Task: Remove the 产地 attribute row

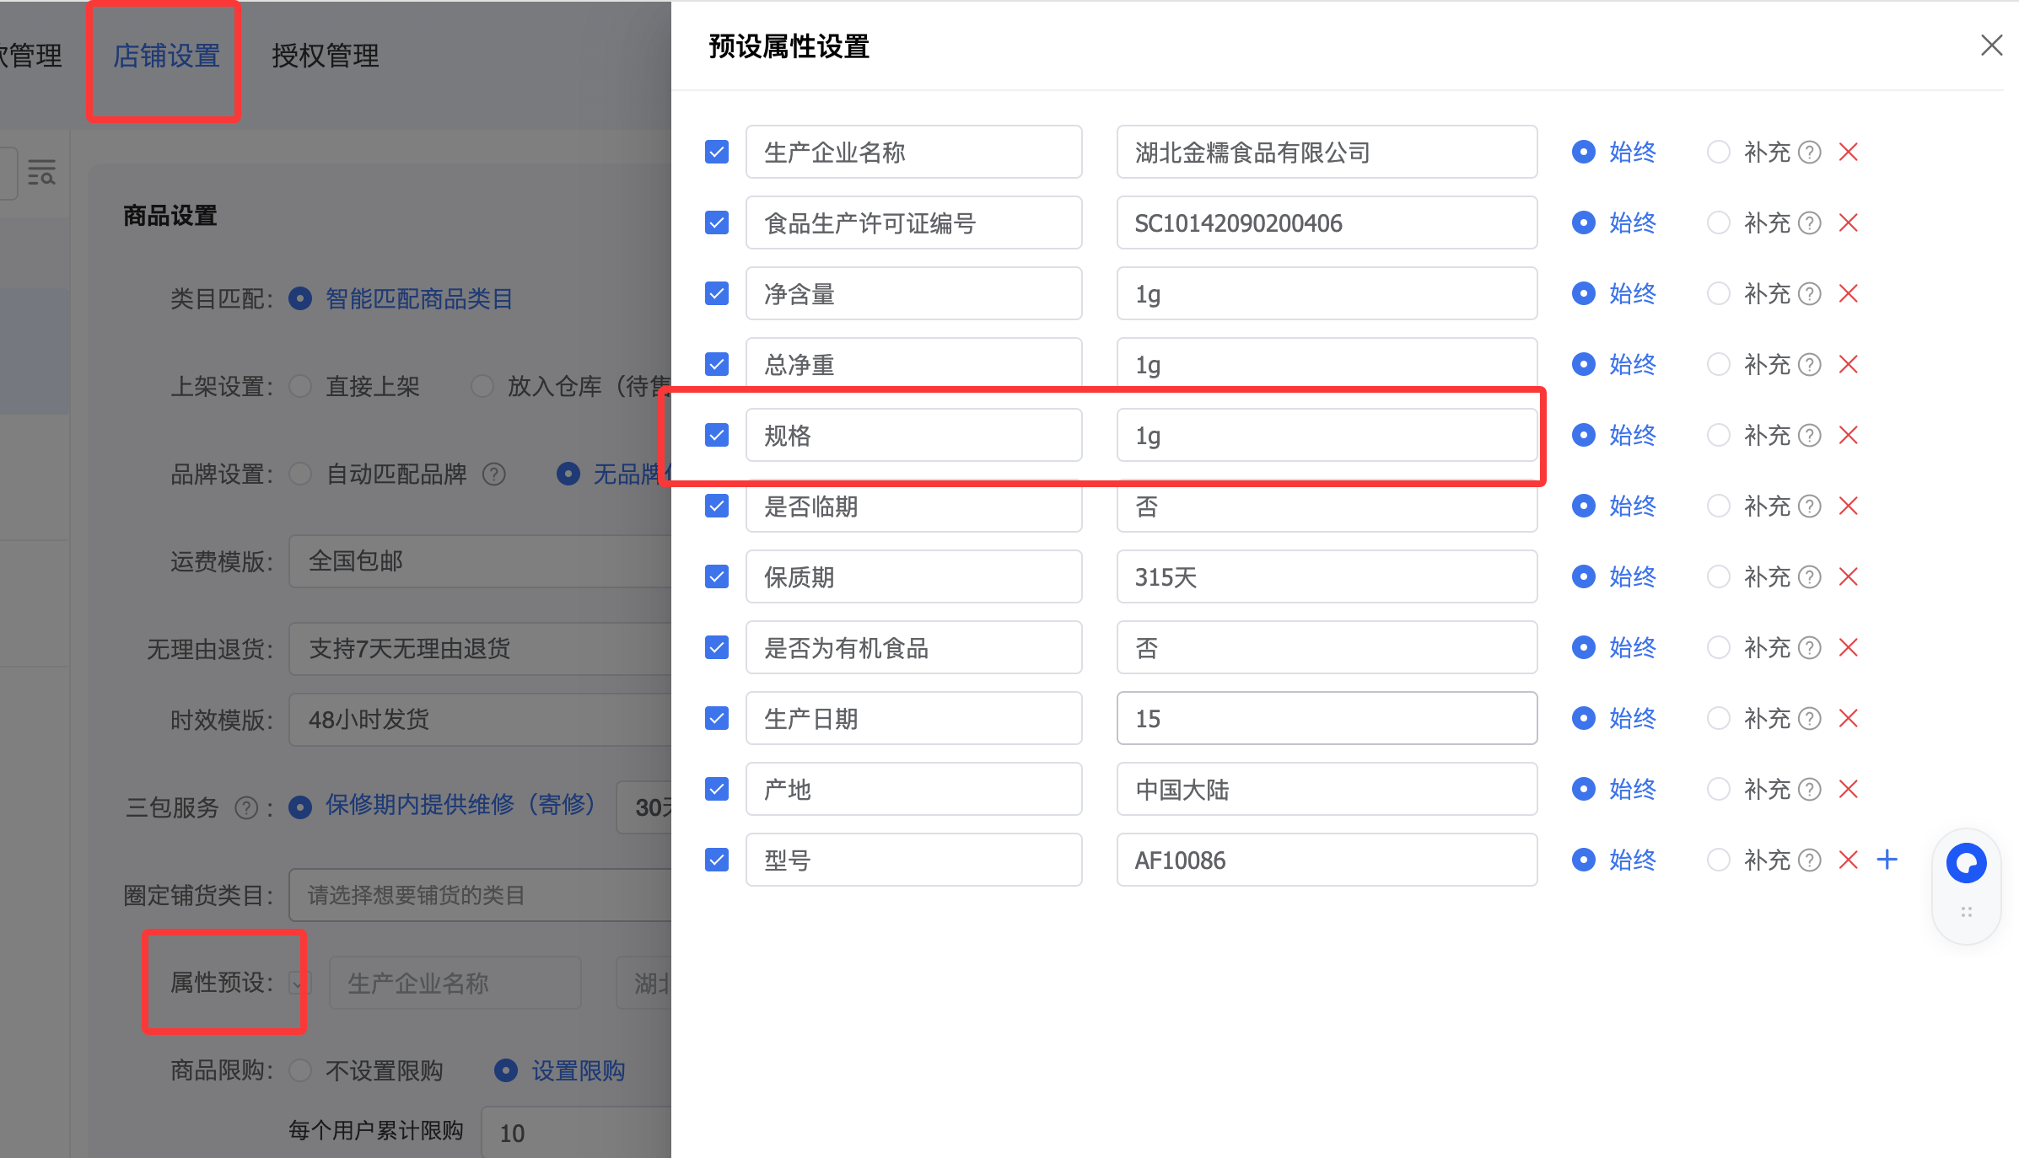Action: coord(1848,790)
